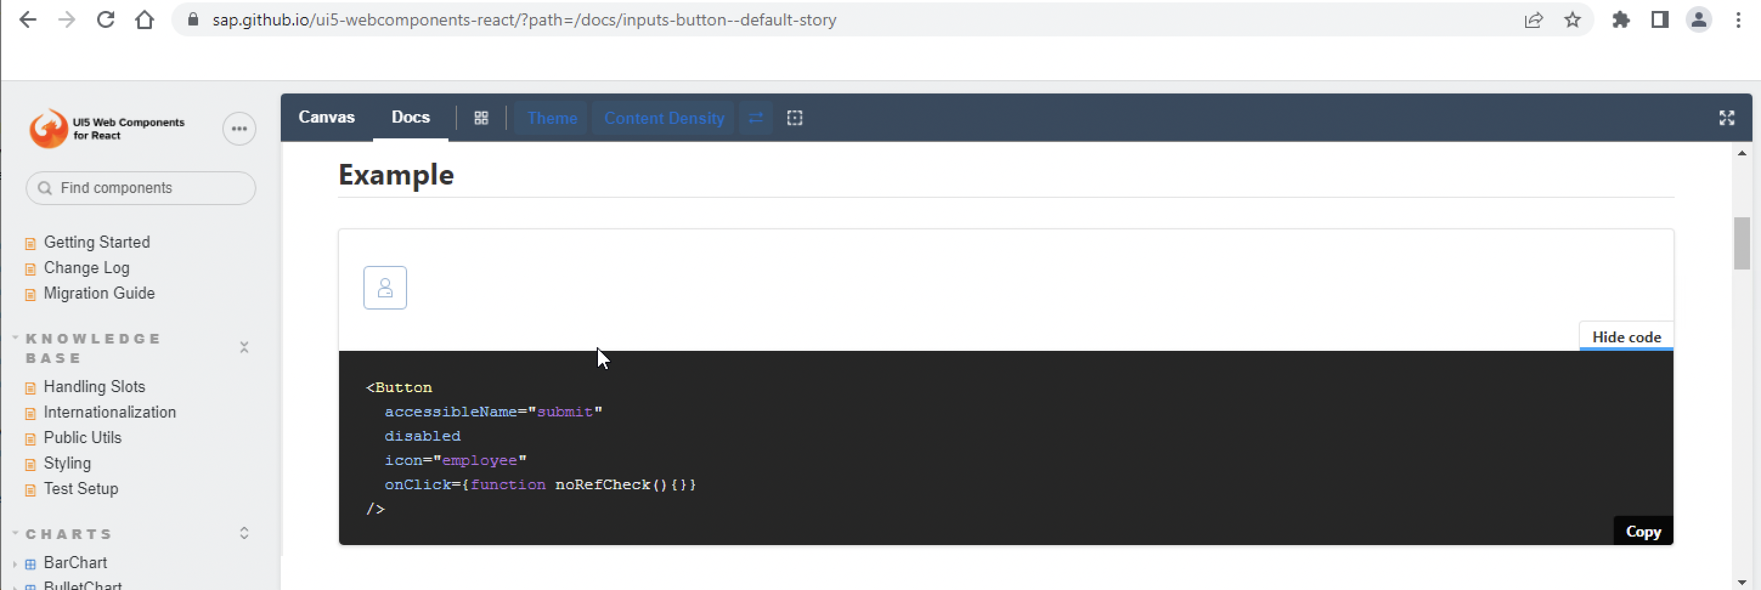Screen dimensions: 1761x590
Task: Switch to the Canvas tab
Action: tap(326, 117)
